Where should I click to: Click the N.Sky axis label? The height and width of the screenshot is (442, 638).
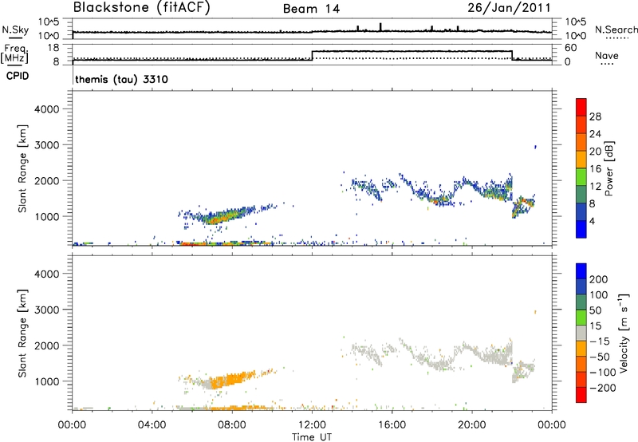click(x=15, y=30)
